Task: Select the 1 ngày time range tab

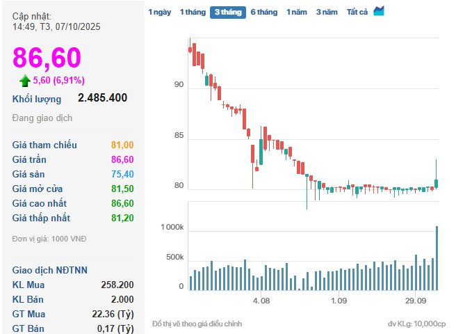Action: coord(158,12)
